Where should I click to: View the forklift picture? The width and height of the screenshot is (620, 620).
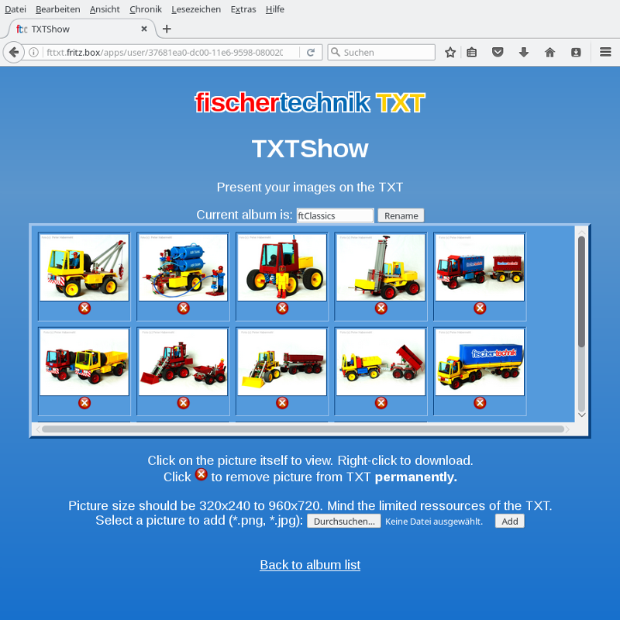coord(381,267)
